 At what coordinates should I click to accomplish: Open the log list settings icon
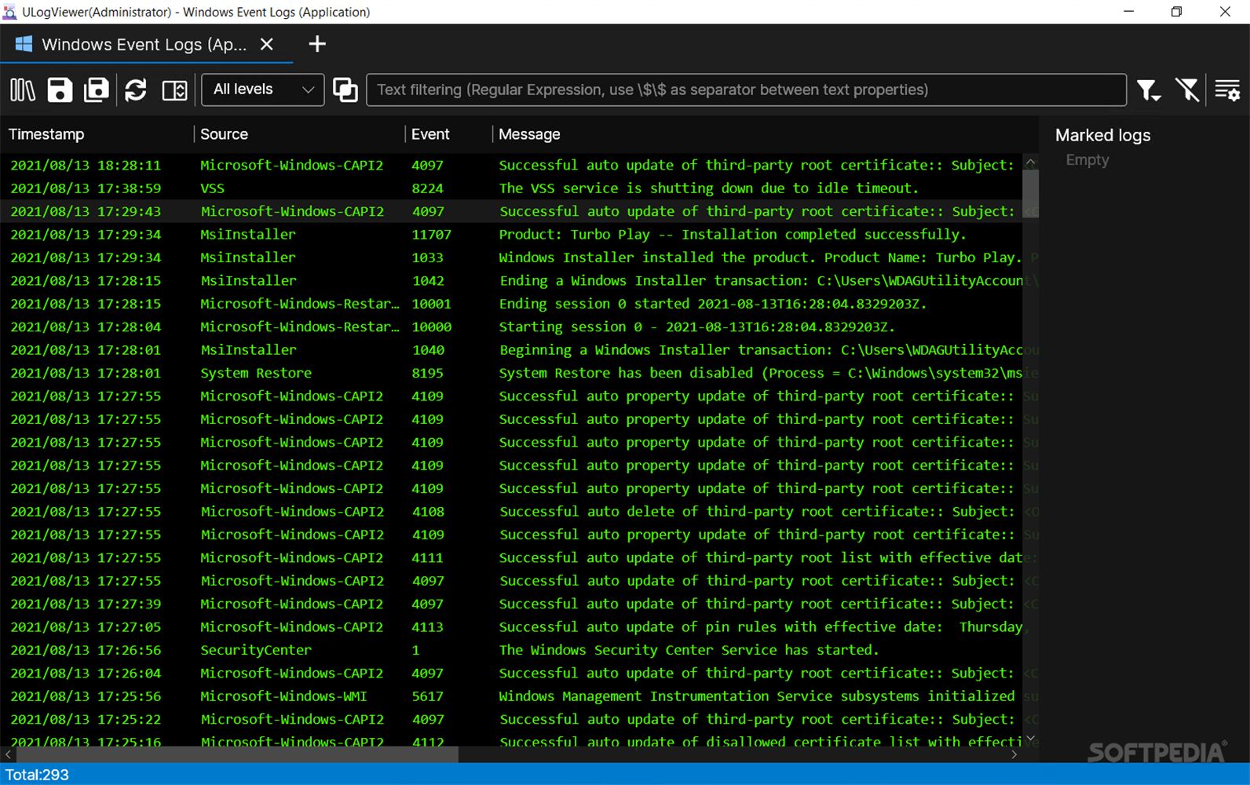[x=1227, y=89]
